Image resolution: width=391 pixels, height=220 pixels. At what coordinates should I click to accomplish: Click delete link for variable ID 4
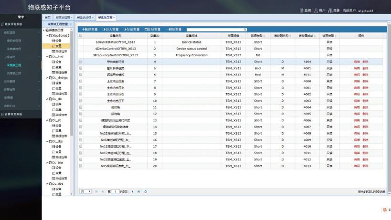[x=365, y=62]
